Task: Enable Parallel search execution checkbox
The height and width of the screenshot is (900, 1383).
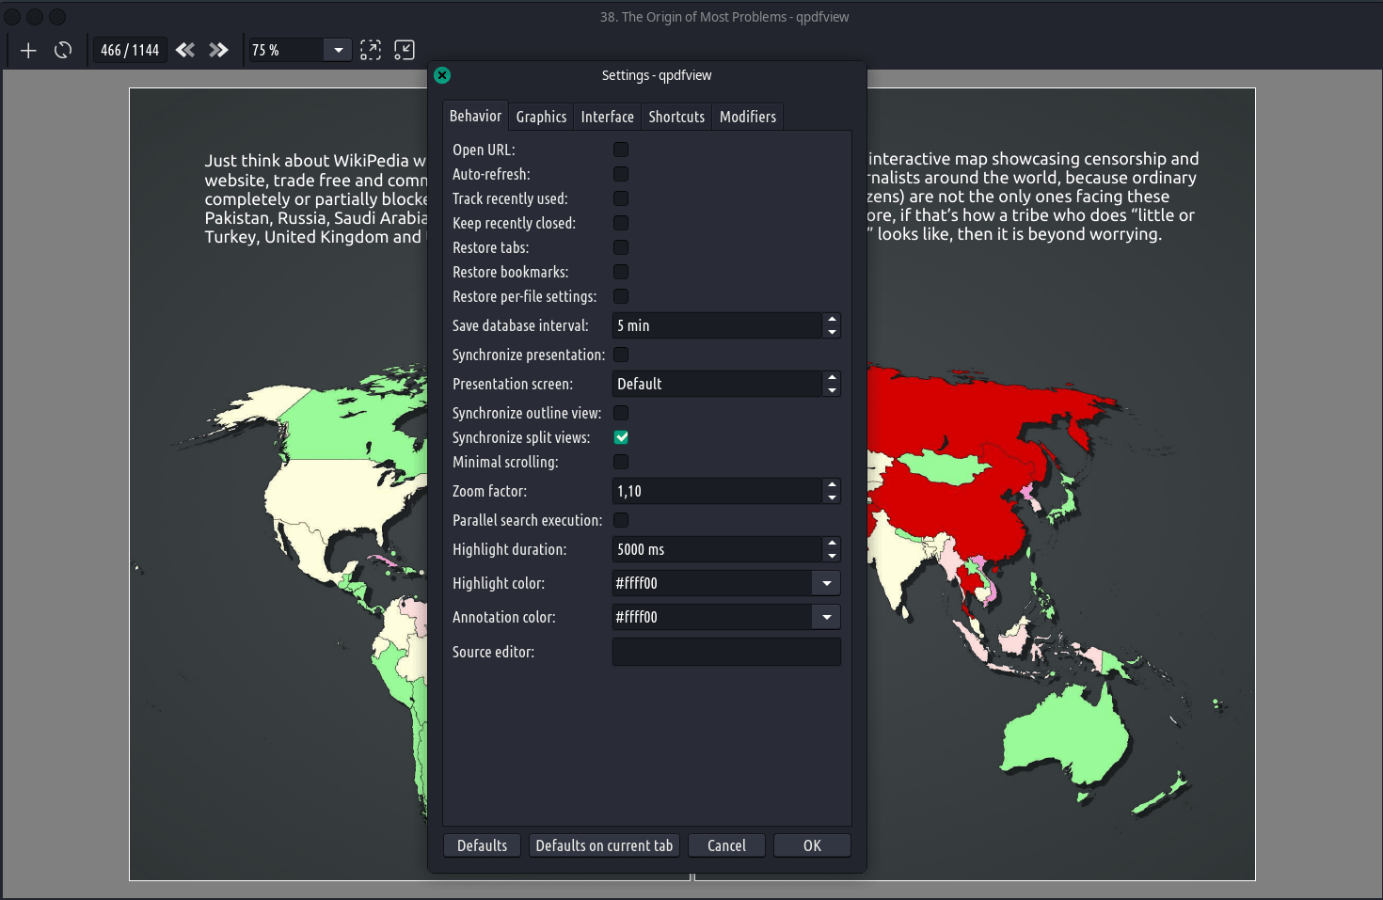Action: [621, 520]
